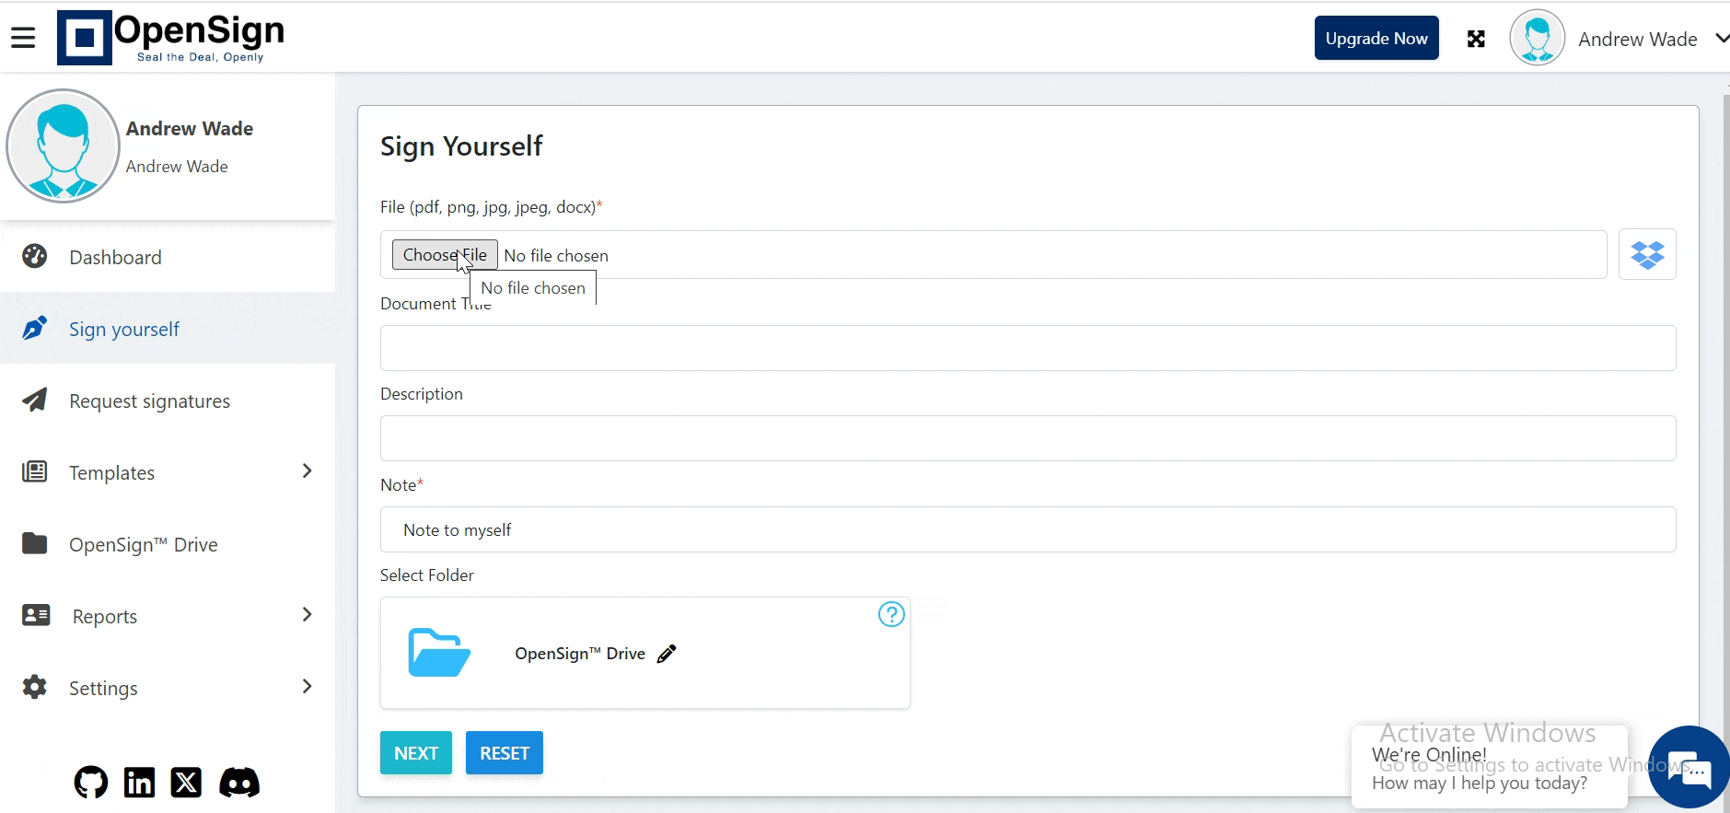Screen dimensions: 1730x813
Task: Click the pencil icon to edit folder
Action: click(667, 654)
